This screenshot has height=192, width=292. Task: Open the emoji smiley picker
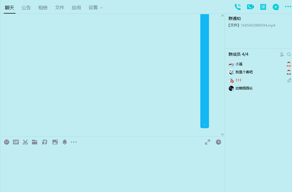[x=7, y=142]
